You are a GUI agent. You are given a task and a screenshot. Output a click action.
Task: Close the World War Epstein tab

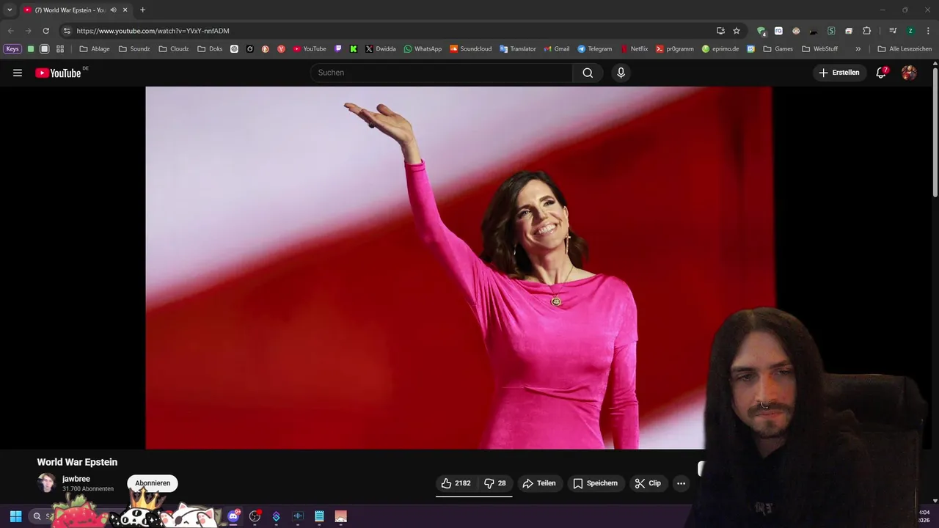coord(125,10)
